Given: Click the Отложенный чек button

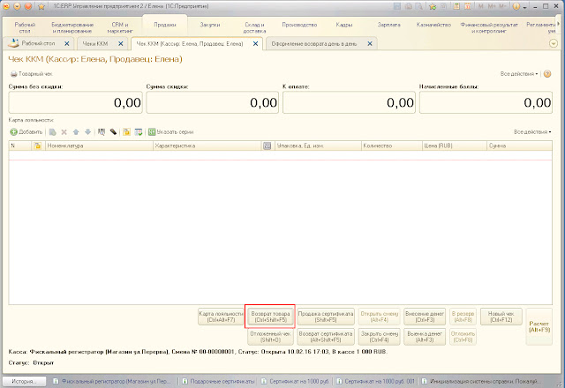Looking at the screenshot, I should click(x=270, y=337).
